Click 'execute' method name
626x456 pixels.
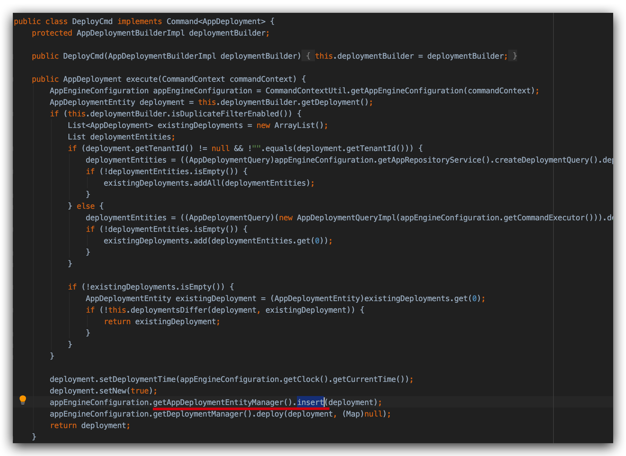(142, 79)
